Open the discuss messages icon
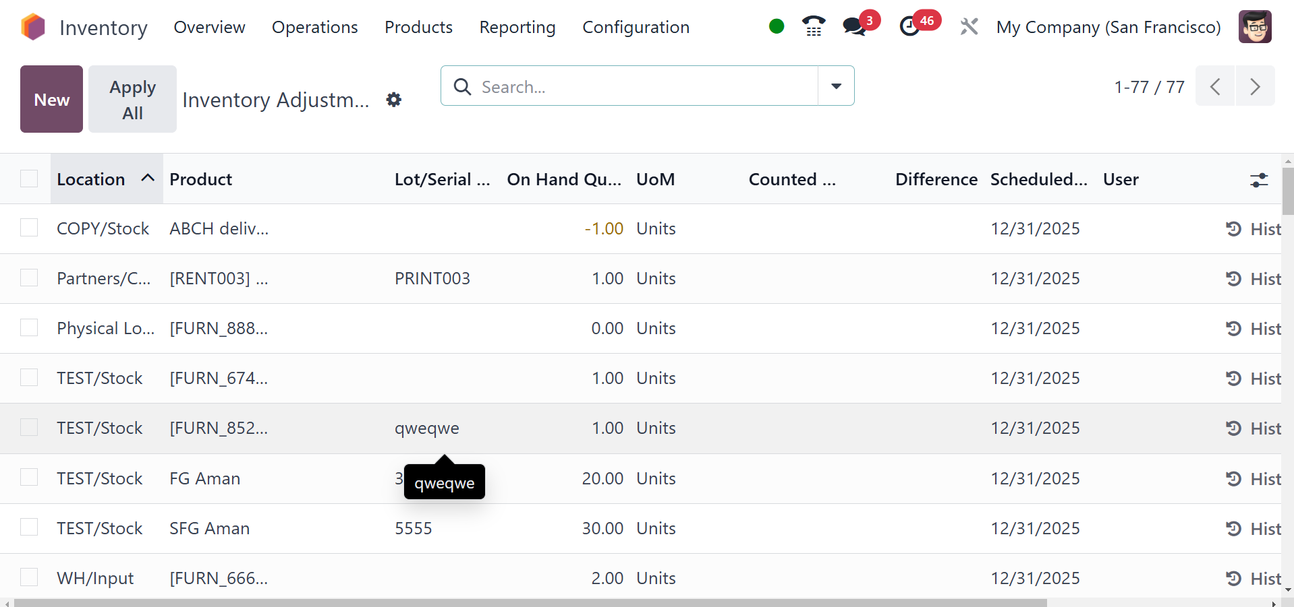This screenshot has height=607, width=1294. click(854, 26)
